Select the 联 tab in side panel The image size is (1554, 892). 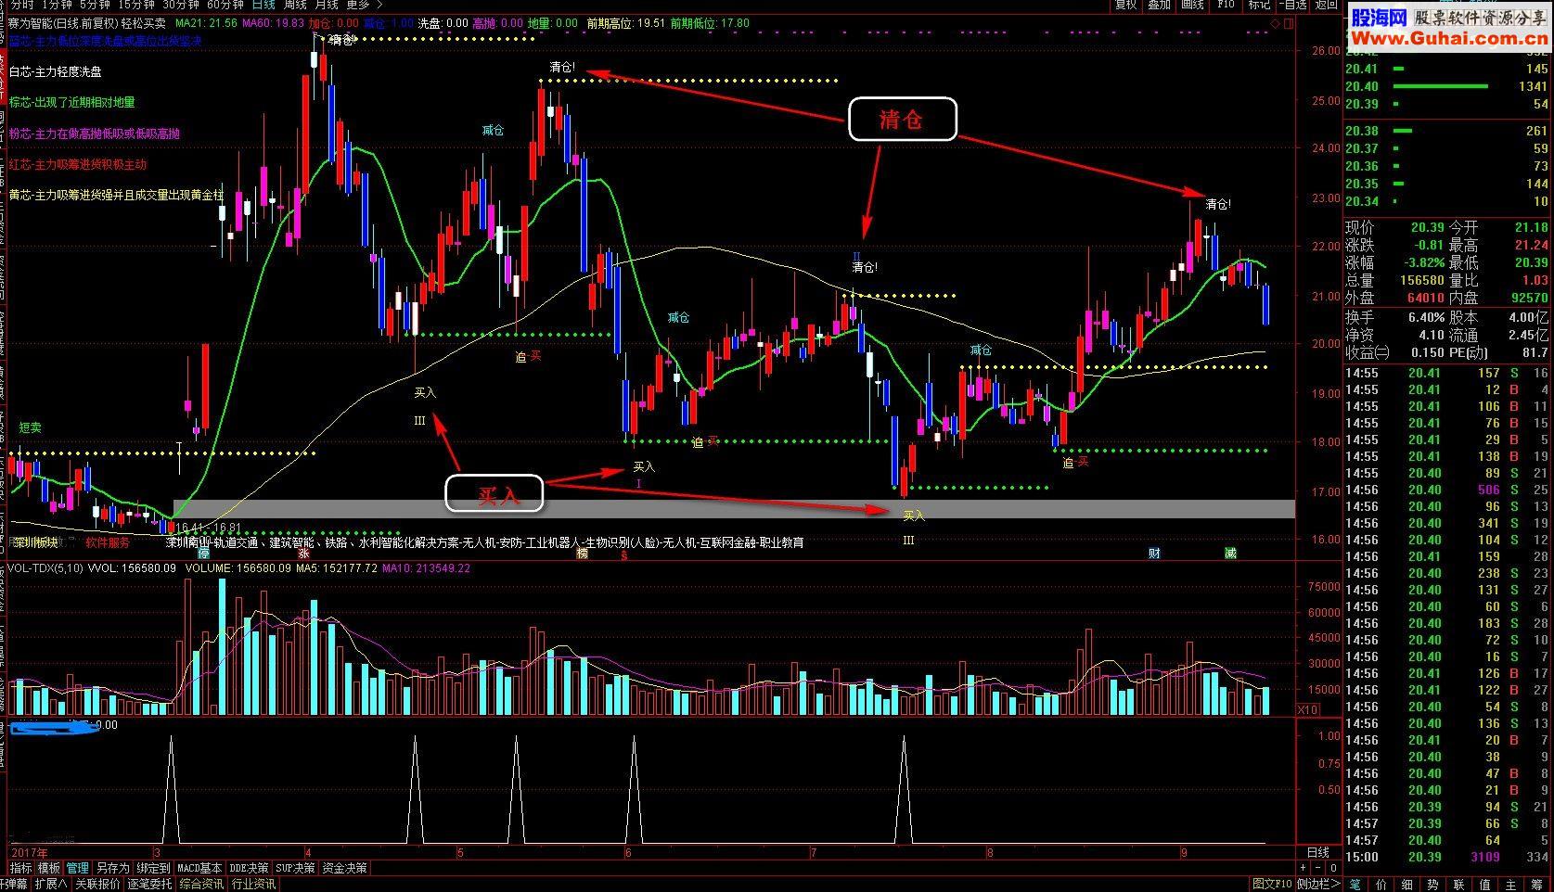(1459, 885)
